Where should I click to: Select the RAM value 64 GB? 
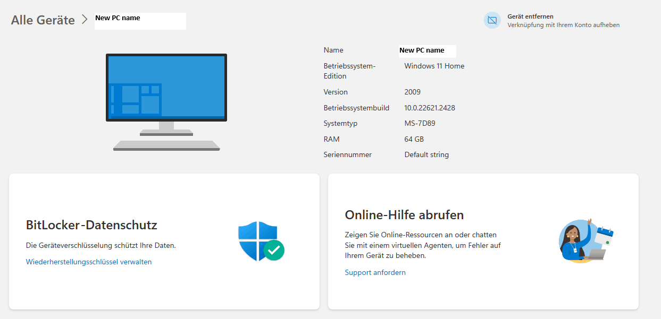pos(414,139)
